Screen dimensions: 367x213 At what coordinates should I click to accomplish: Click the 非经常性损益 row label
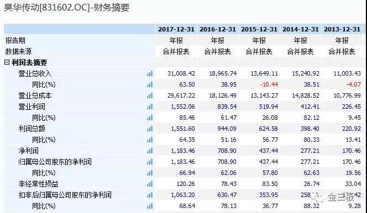pos(38,184)
